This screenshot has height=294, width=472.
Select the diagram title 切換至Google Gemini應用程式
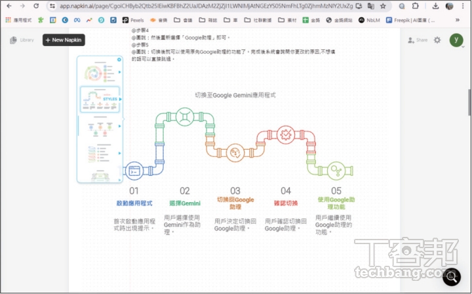click(x=235, y=95)
